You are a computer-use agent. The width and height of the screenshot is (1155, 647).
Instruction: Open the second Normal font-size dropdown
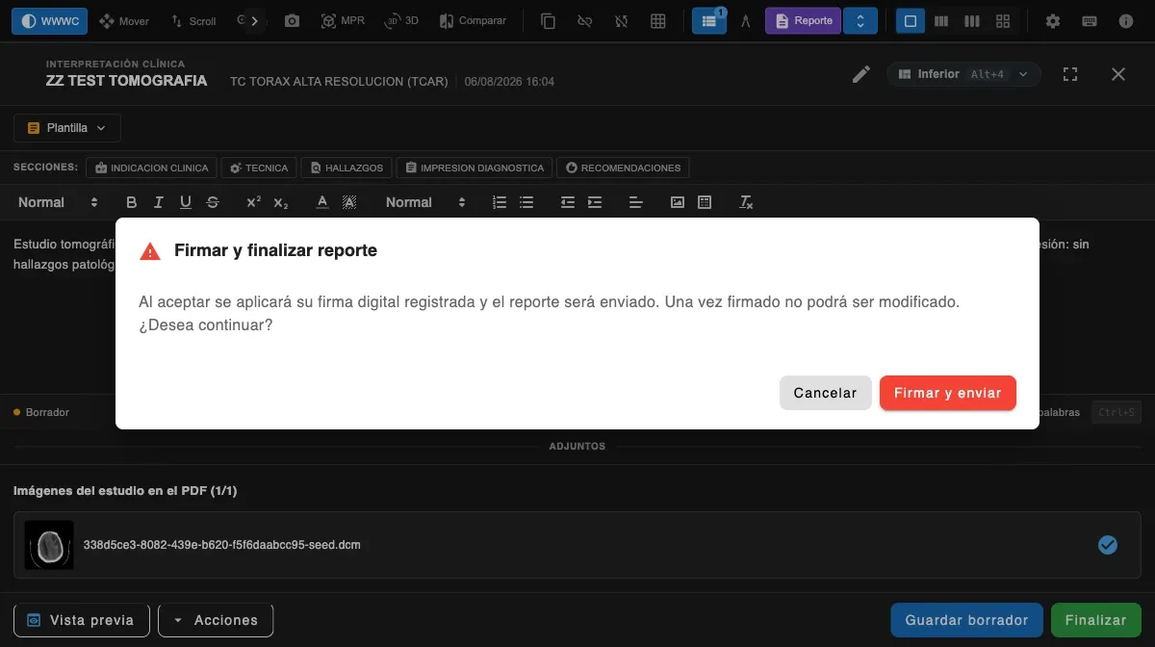[x=425, y=202]
